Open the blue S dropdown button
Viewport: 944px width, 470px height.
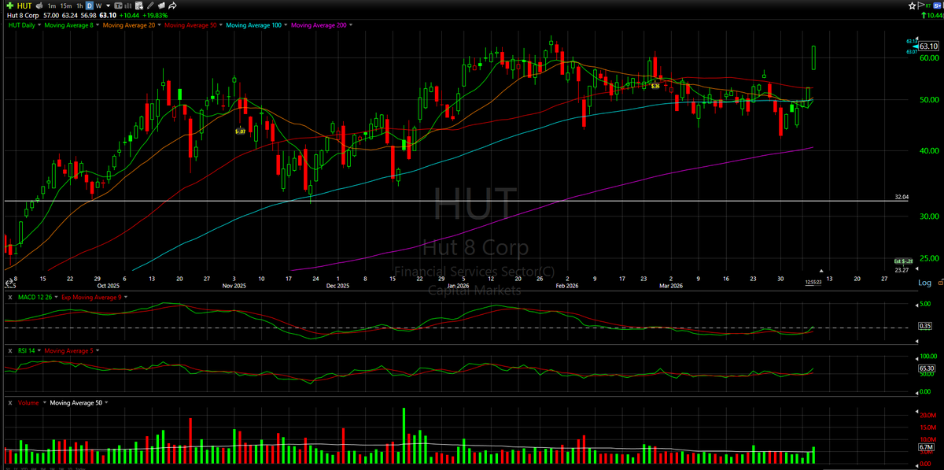point(937,6)
